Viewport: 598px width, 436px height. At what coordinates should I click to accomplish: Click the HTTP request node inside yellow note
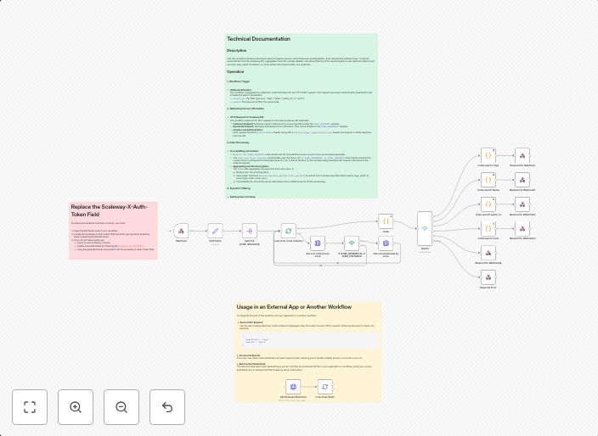coord(291,385)
